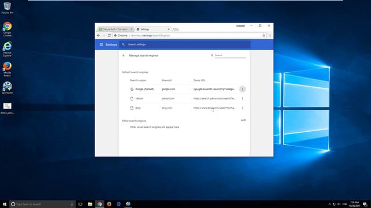Screen dimensions: 371x208
Task: Click the bing.com keyword
Action: coord(167,108)
